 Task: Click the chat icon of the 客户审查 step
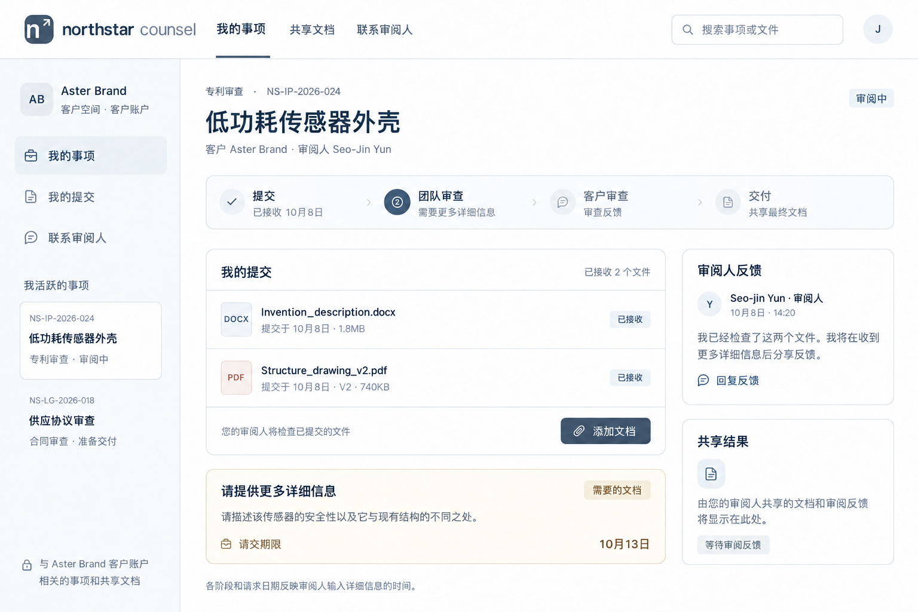coord(562,202)
